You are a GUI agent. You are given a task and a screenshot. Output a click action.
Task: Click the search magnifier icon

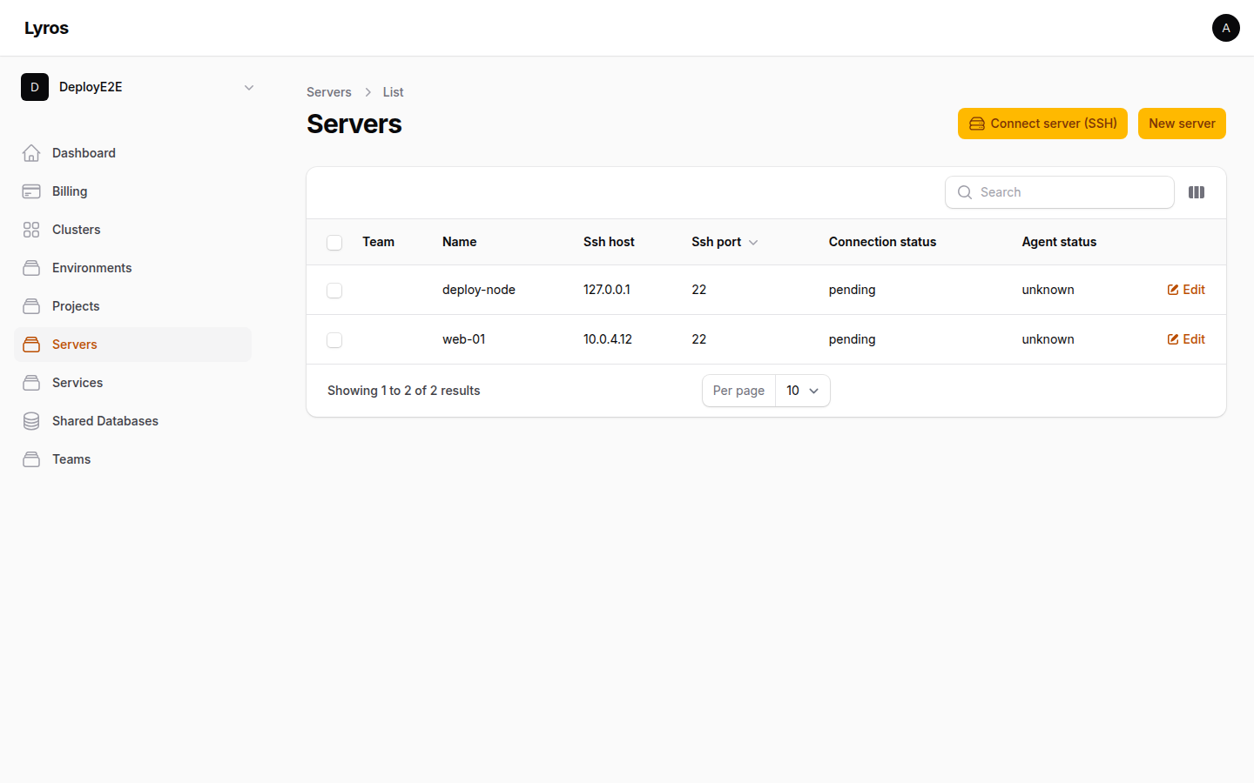965,192
